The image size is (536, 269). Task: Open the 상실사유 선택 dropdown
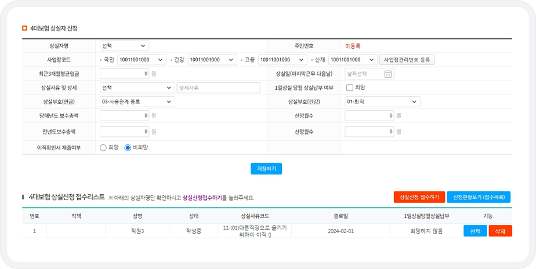[x=137, y=88]
